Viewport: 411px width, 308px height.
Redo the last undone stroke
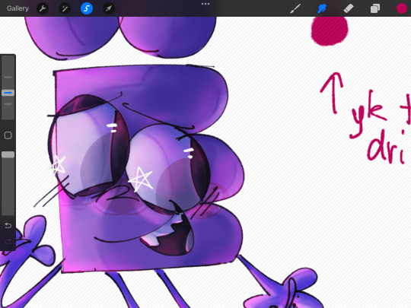8,241
